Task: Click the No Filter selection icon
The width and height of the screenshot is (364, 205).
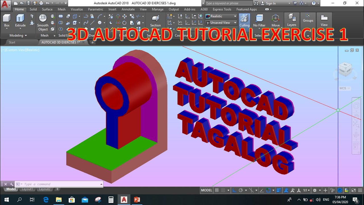Action: (x=259, y=20)
